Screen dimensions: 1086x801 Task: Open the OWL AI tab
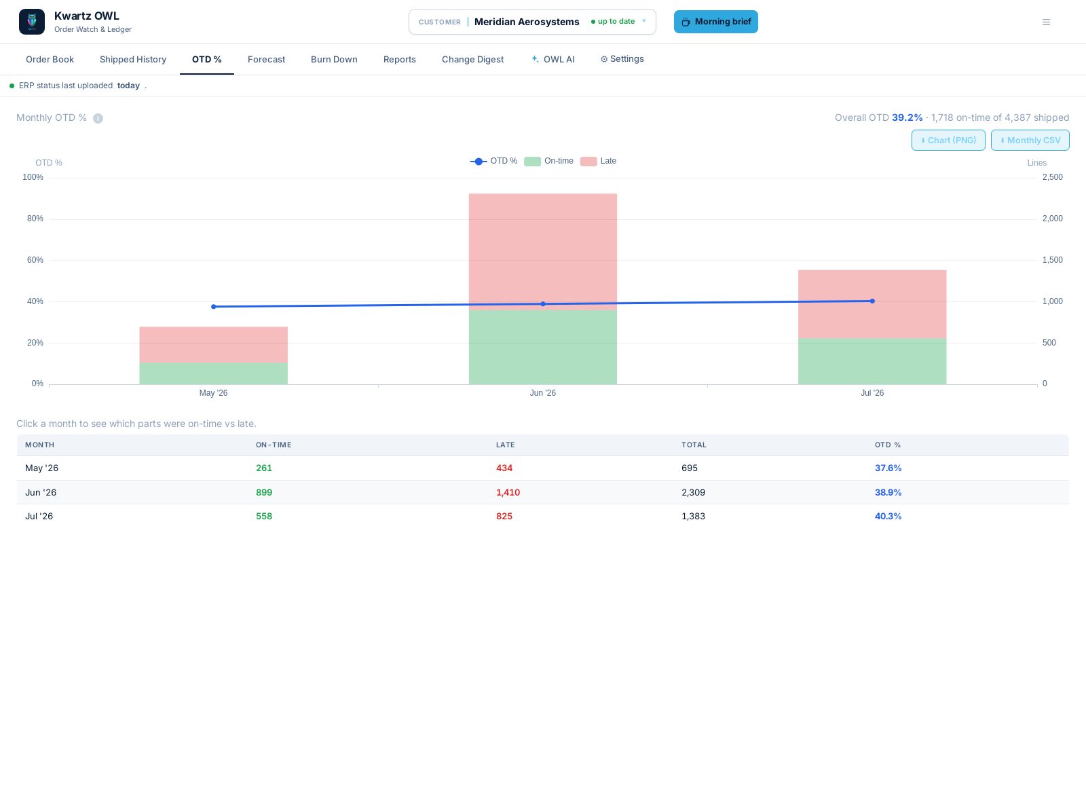[x=553, y=60]
